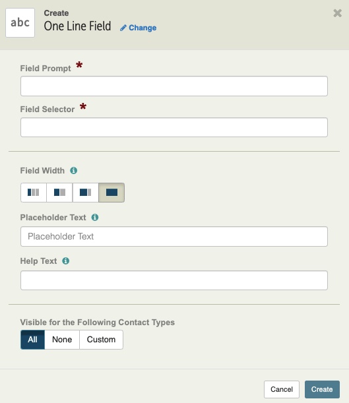Select the full field width option
Screen dimensions: 349x403
coord(111,193)
